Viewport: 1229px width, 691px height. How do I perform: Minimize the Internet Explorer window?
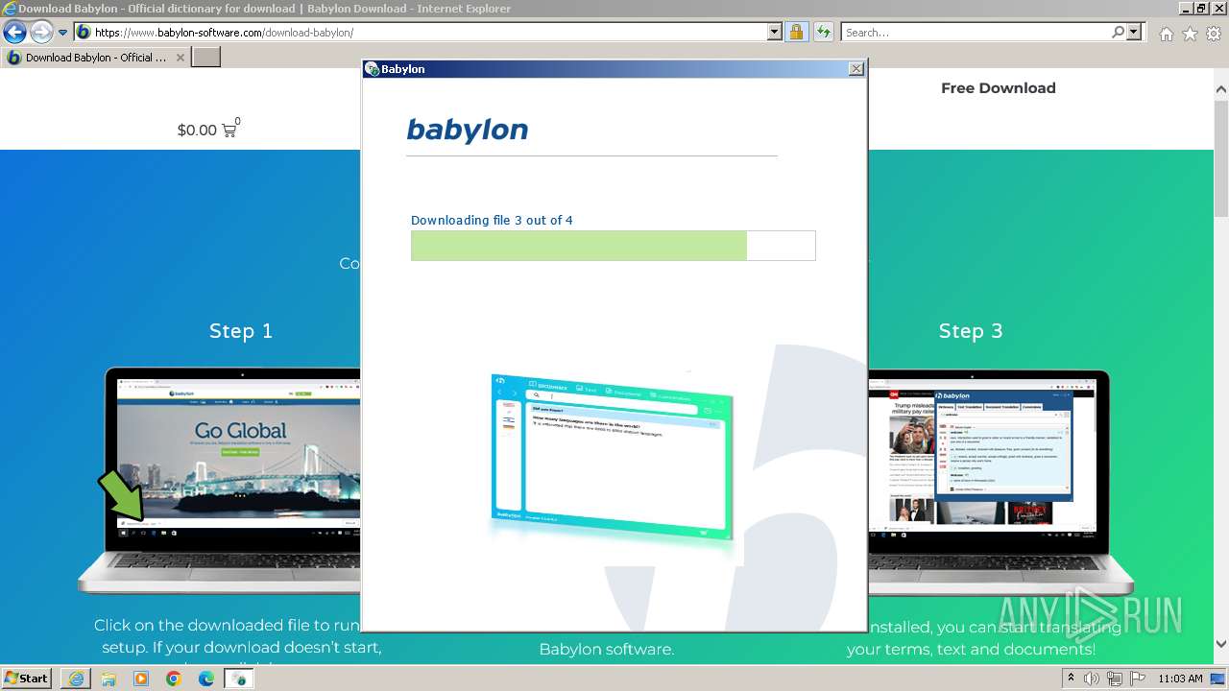[1187, 9]
